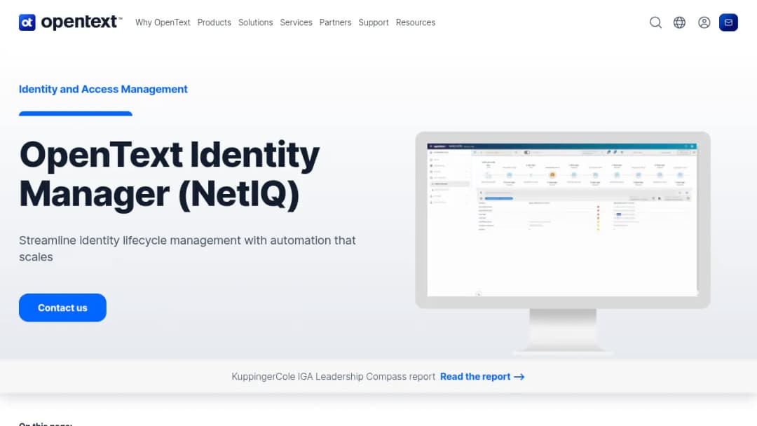Open the Read the report link
This screenshot has width=757, height=426.
482,376
